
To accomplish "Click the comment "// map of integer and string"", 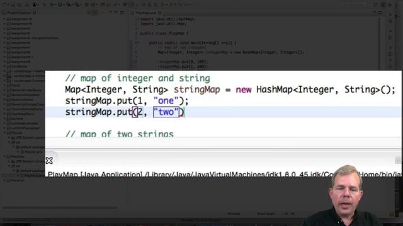I will (137, 78).
